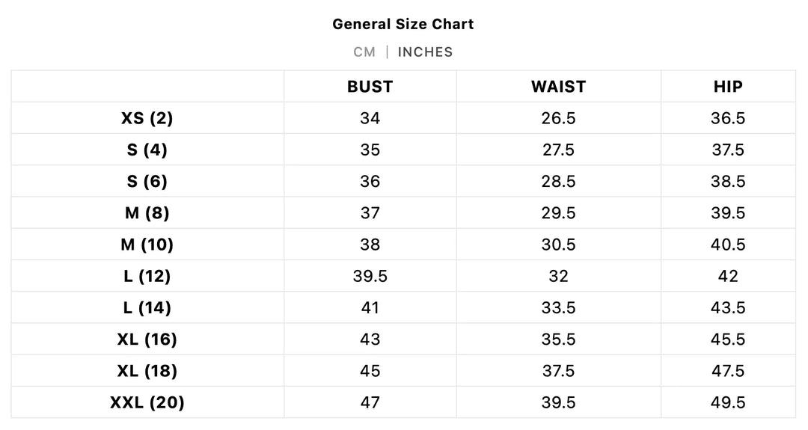Click the General Size Chart title
The width and height of the screenshot is (808, 430).
[x=403, y=24]
